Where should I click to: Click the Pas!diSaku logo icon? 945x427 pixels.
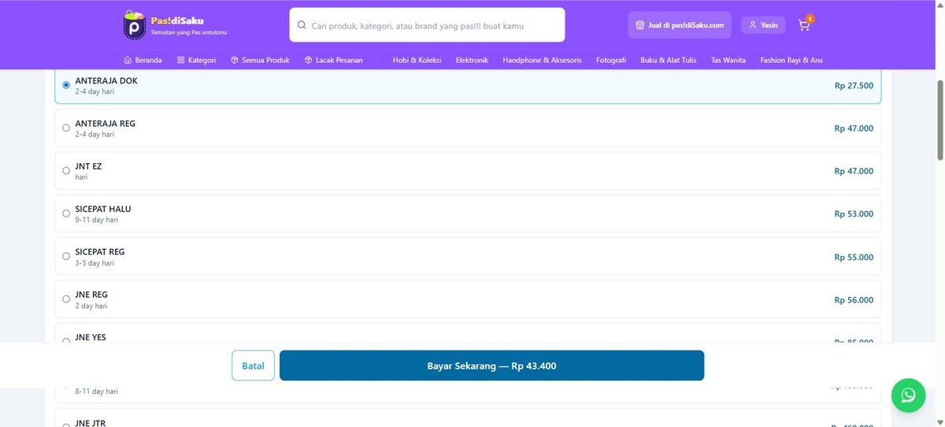point(135,25)
